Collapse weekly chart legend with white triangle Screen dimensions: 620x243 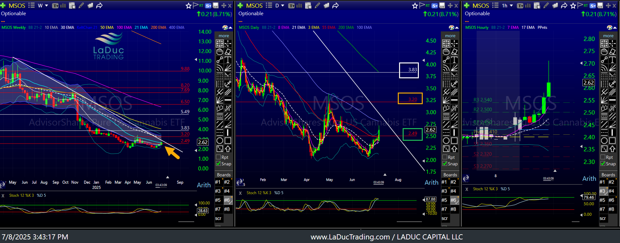[230, 28]
